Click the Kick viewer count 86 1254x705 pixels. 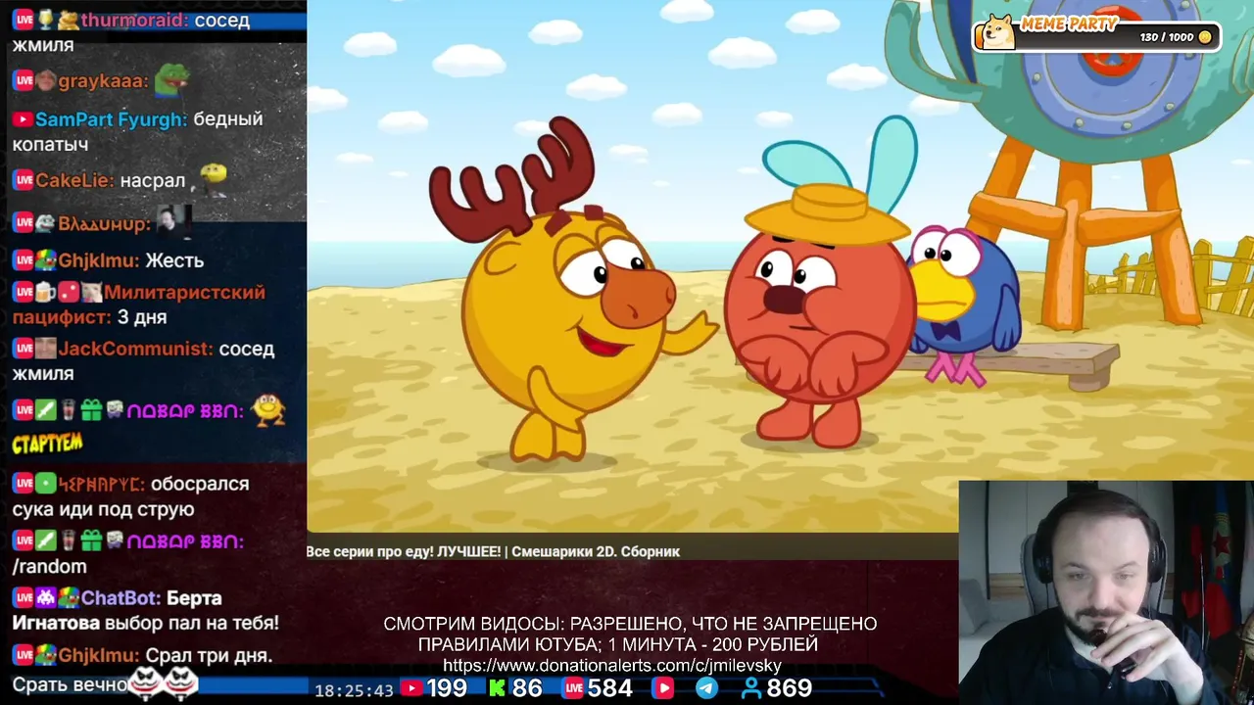pos(526,688)
